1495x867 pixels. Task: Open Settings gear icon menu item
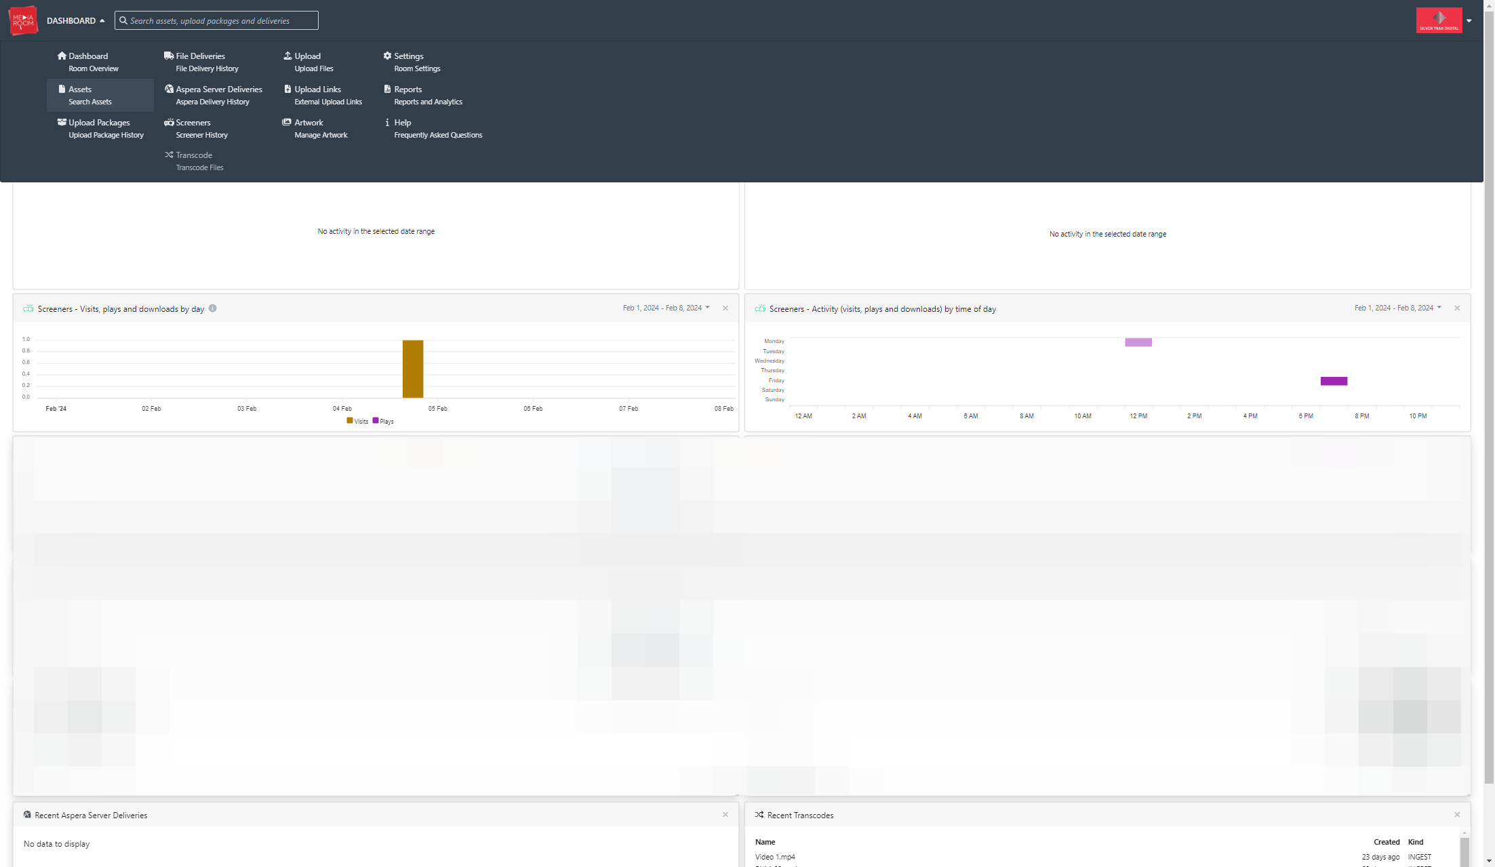click(387, 56)
